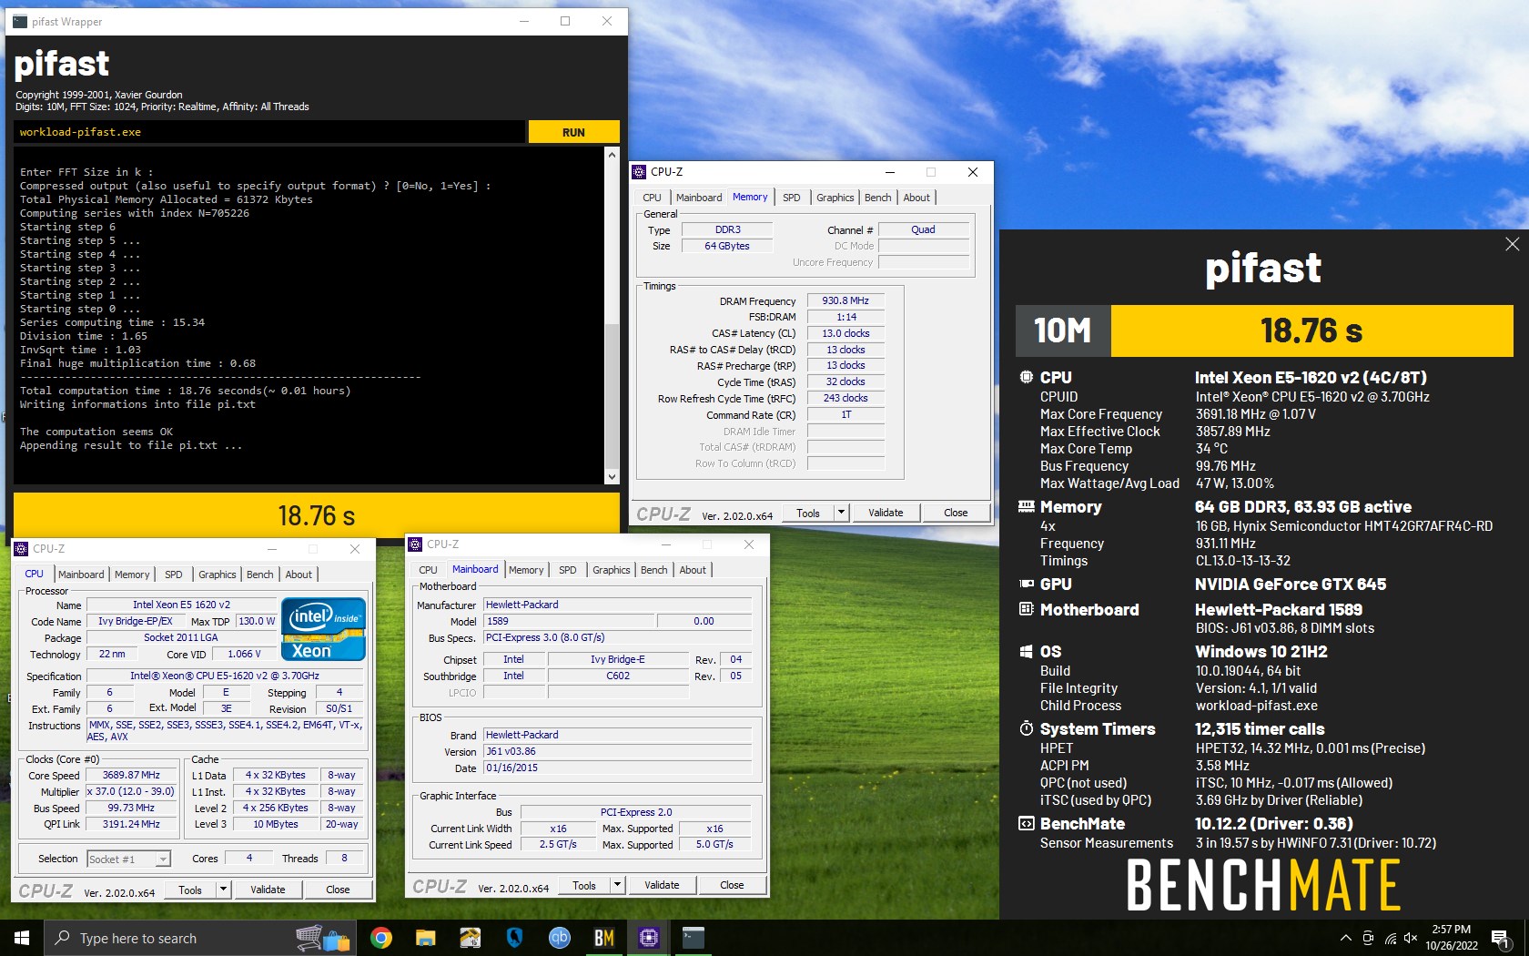Open the Mainboard tab in the CPU tab CPU-Z window
The height and width of the screenshot is (956, 1529).
[81, 575]
